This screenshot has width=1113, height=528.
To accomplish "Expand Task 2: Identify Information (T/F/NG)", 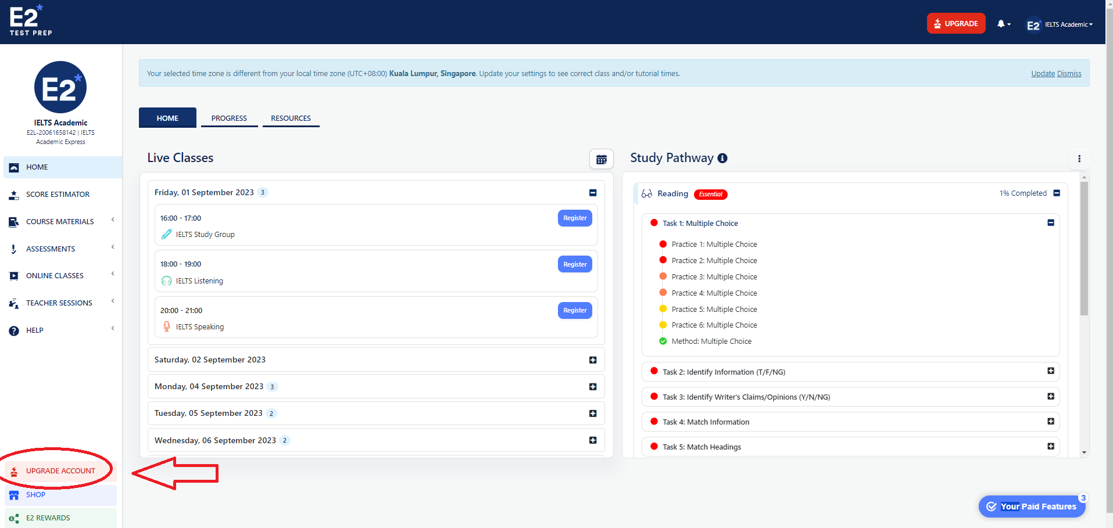I will [1051, 371].
